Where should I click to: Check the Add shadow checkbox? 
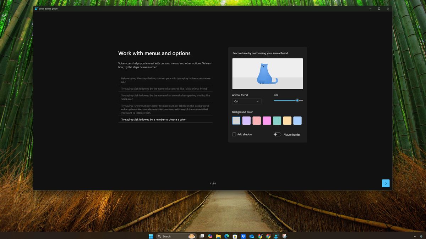[234, 134]
